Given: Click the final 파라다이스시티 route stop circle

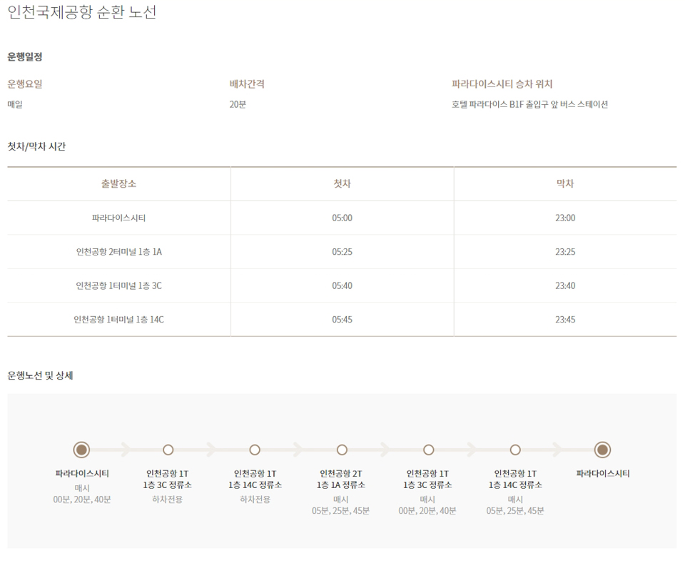Looking at the screenshot, I should pyautogui.click(x=602, y=450).
